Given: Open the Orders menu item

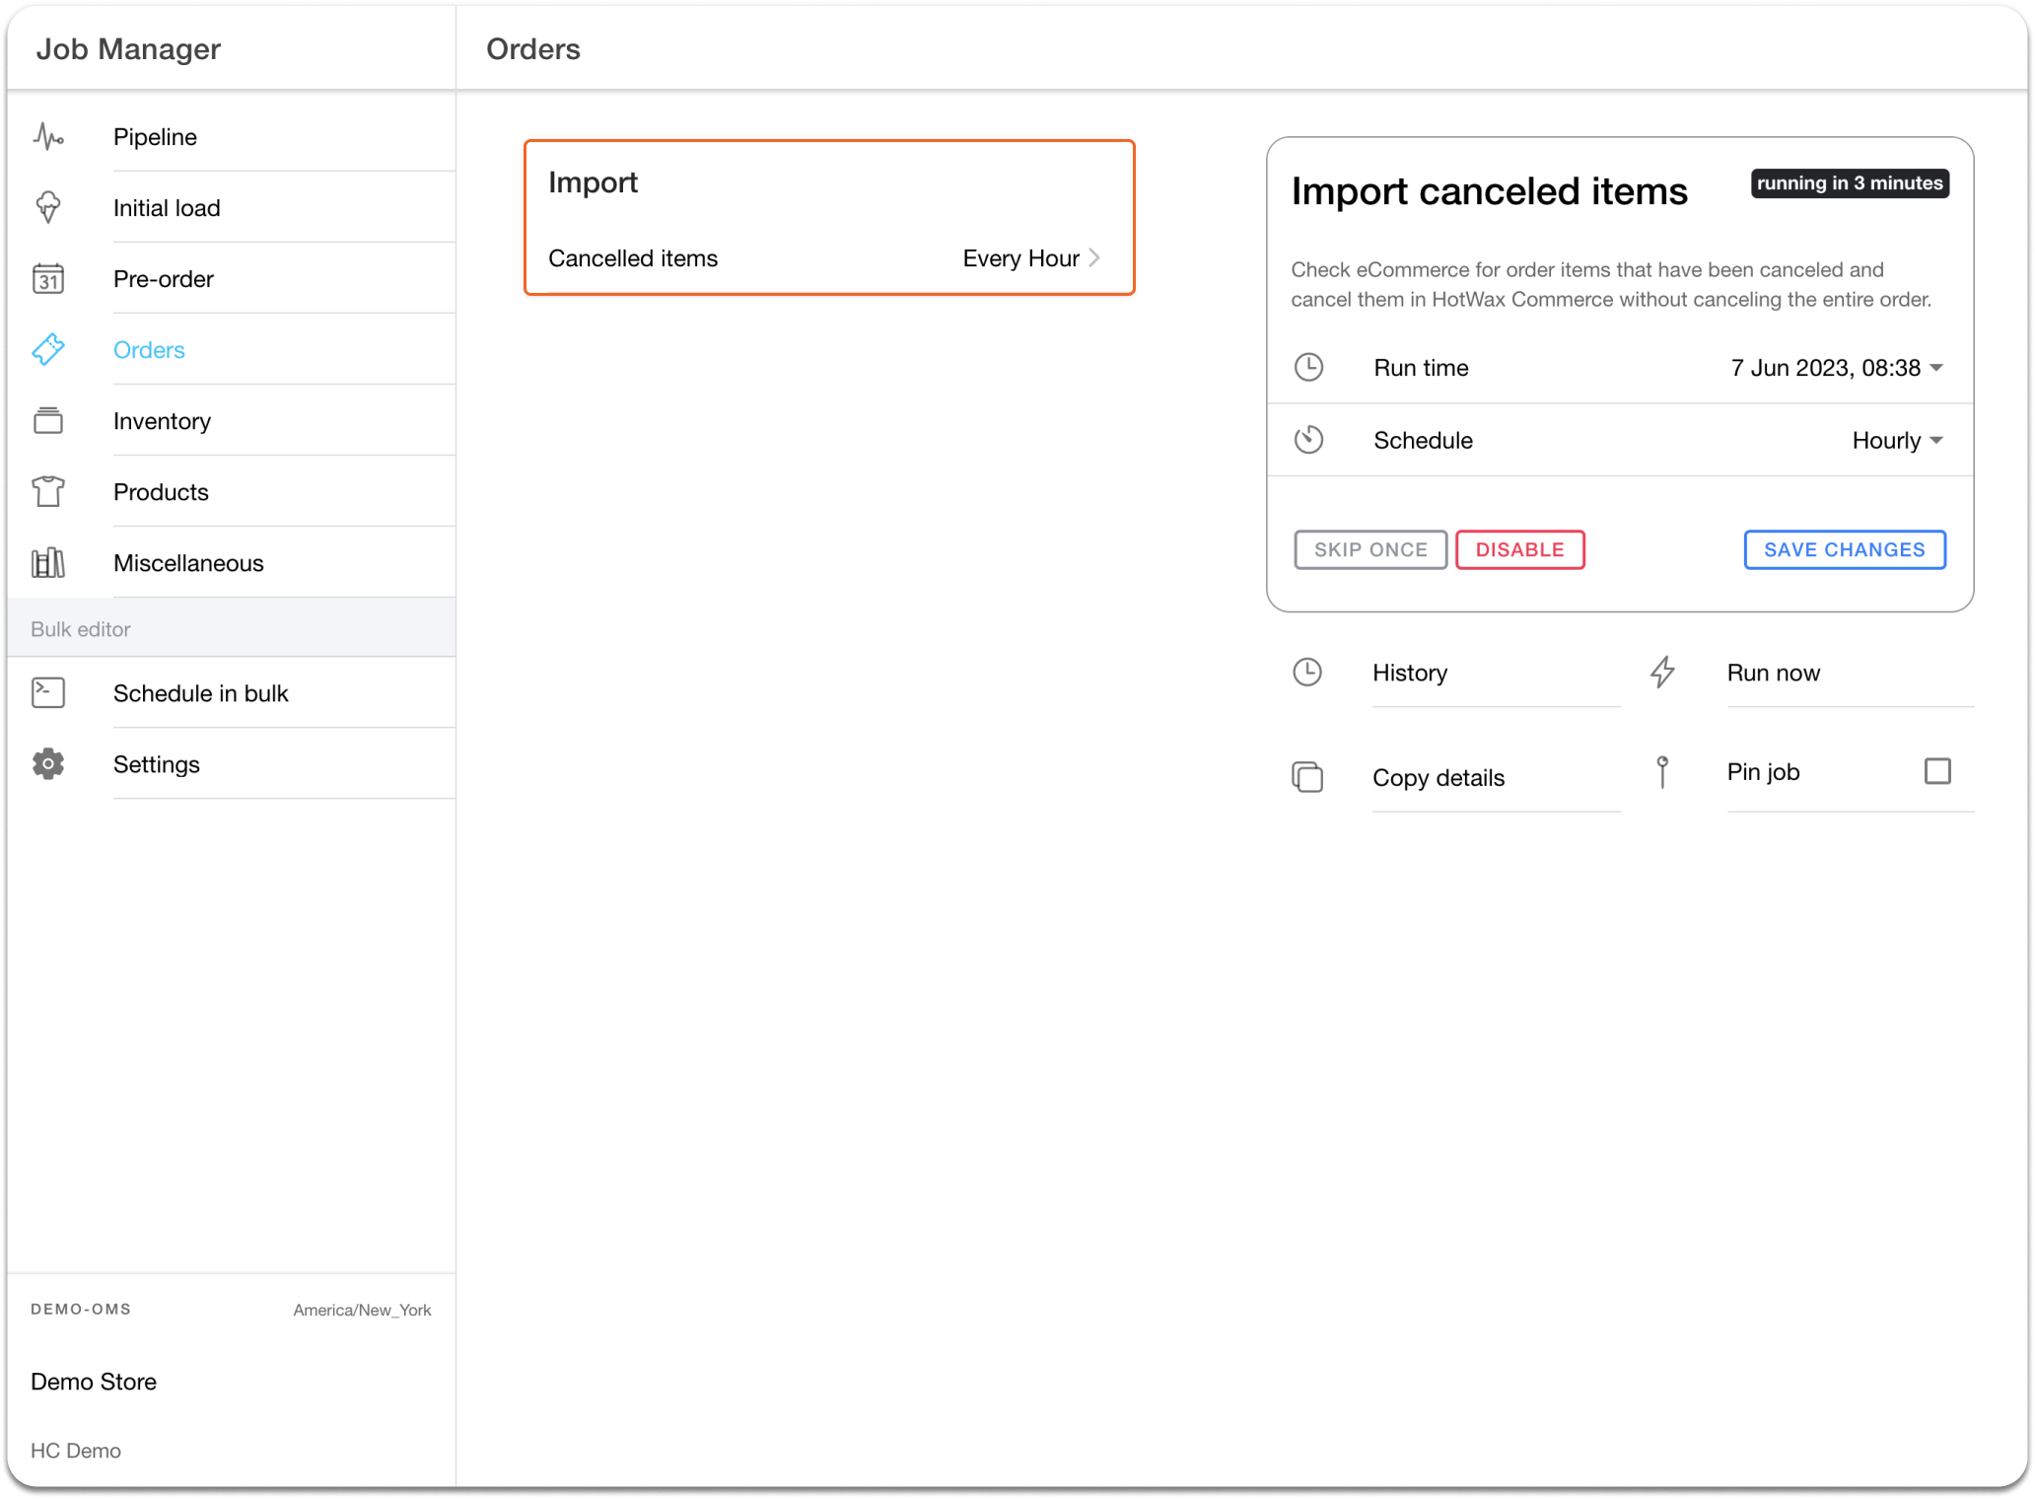Looking at the screenshot, I should coord(149,350).
